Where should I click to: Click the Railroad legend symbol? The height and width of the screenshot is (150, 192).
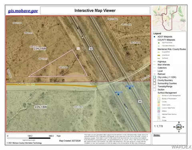155,74
